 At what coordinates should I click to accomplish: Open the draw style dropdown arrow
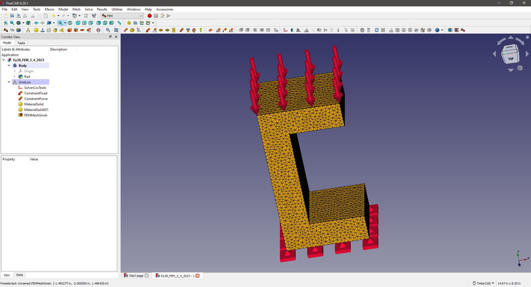click(23, 23)
